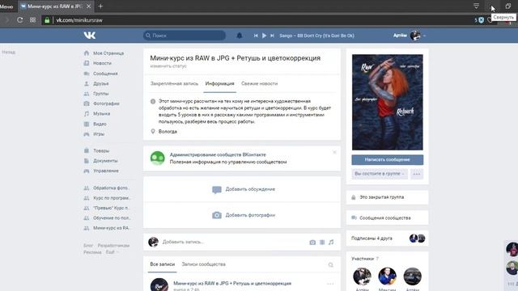The image size is (518, 291).
Task: Switch to Записи сообщества tab
Action: click(x=203, y=264)
